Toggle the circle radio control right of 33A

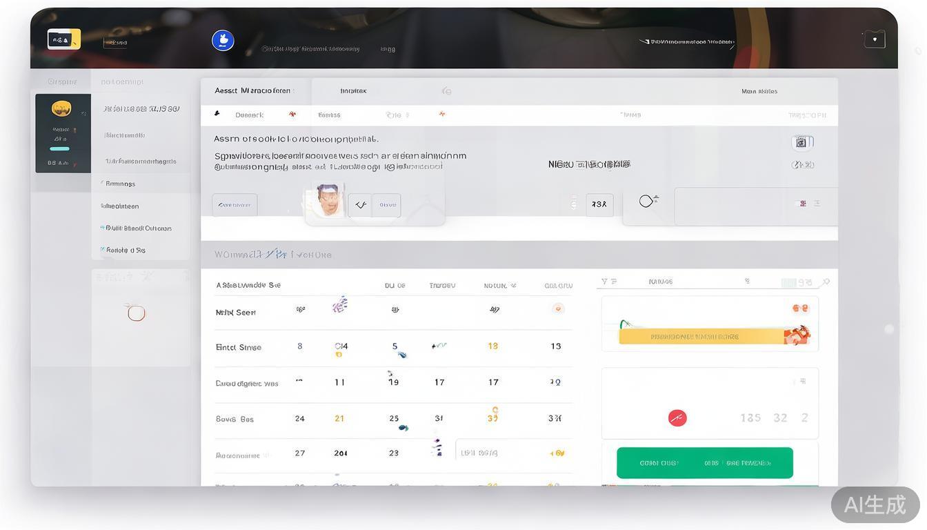click(646, 201)
